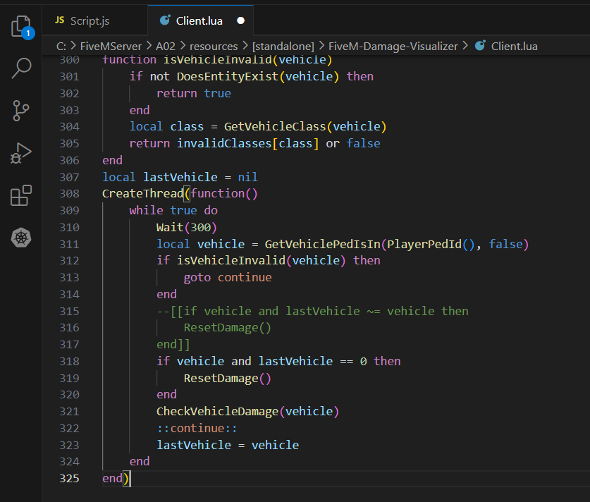Click the JS file icon on Script.js tab
The height and width of the screenshot is (502, 590).
60,21
